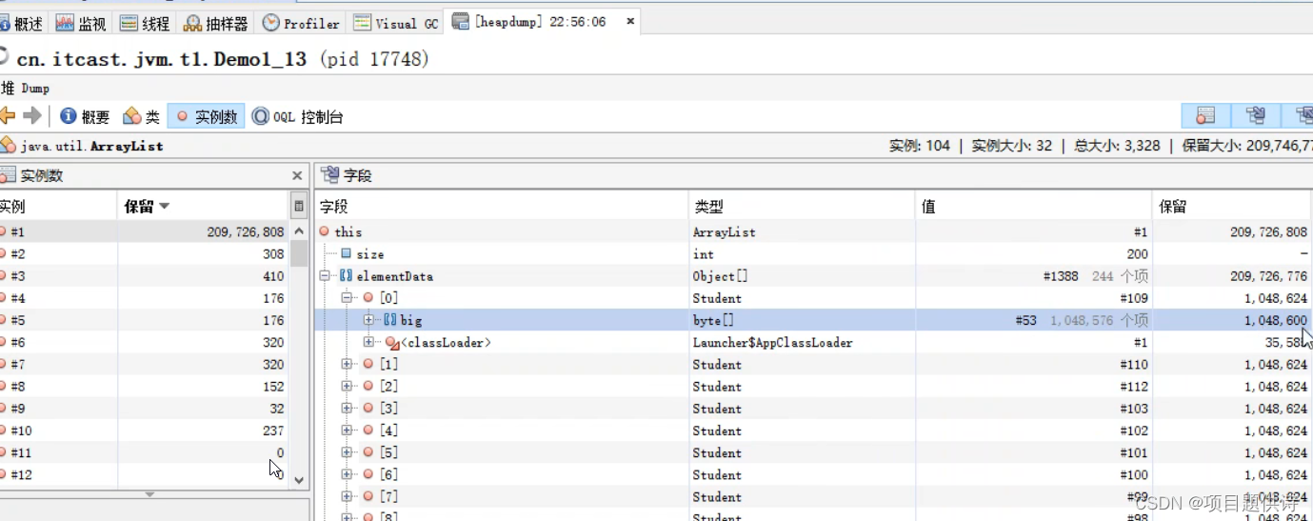
Task: Toggle the first panel view button at right
Action: click(1205, 116)
